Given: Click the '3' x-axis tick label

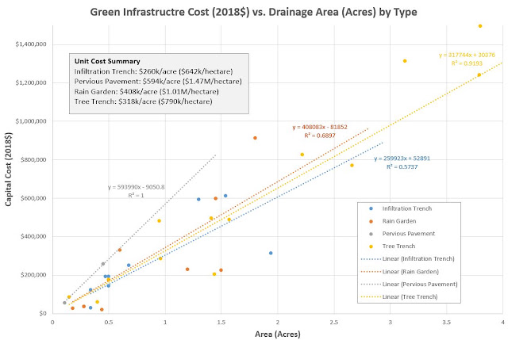Looking at the screenshot, I should pyautogui.click(x=390, y=323).
